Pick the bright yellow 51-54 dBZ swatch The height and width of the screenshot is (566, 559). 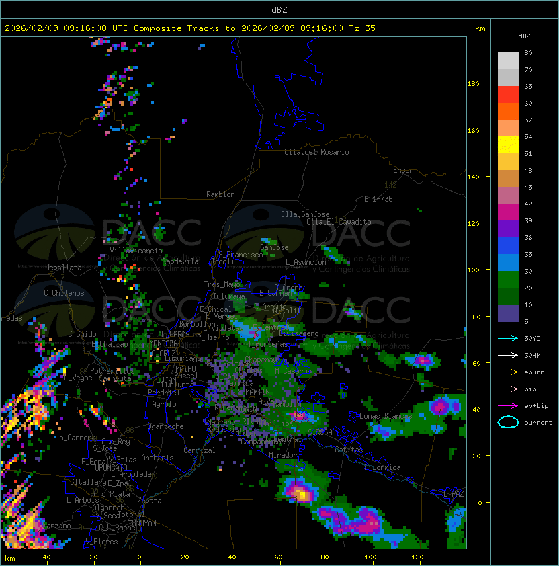(x=508, y=145)
